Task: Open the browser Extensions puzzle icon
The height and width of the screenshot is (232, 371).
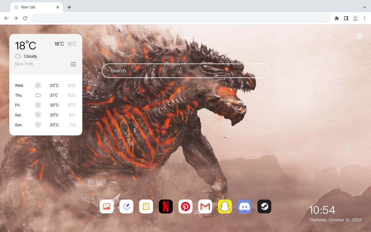Action: pyautogui.click(x=337, y=18)
